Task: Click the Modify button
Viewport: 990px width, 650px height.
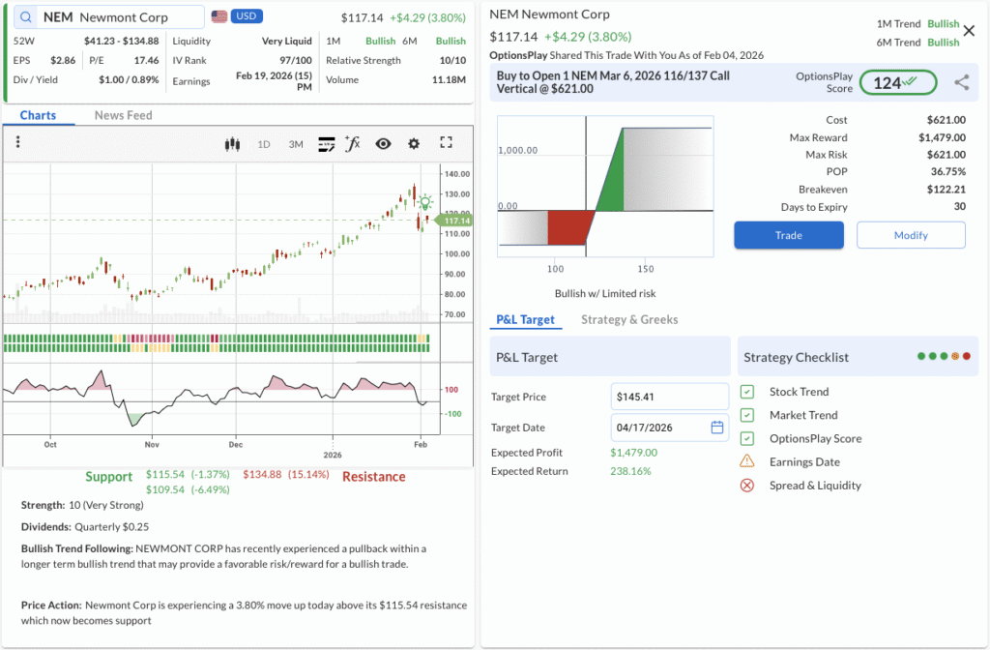Action: coord(911,235)
